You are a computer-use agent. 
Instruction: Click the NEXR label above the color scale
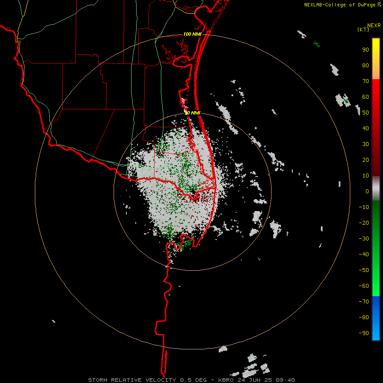pyautogui.click(x=374, y=25)
